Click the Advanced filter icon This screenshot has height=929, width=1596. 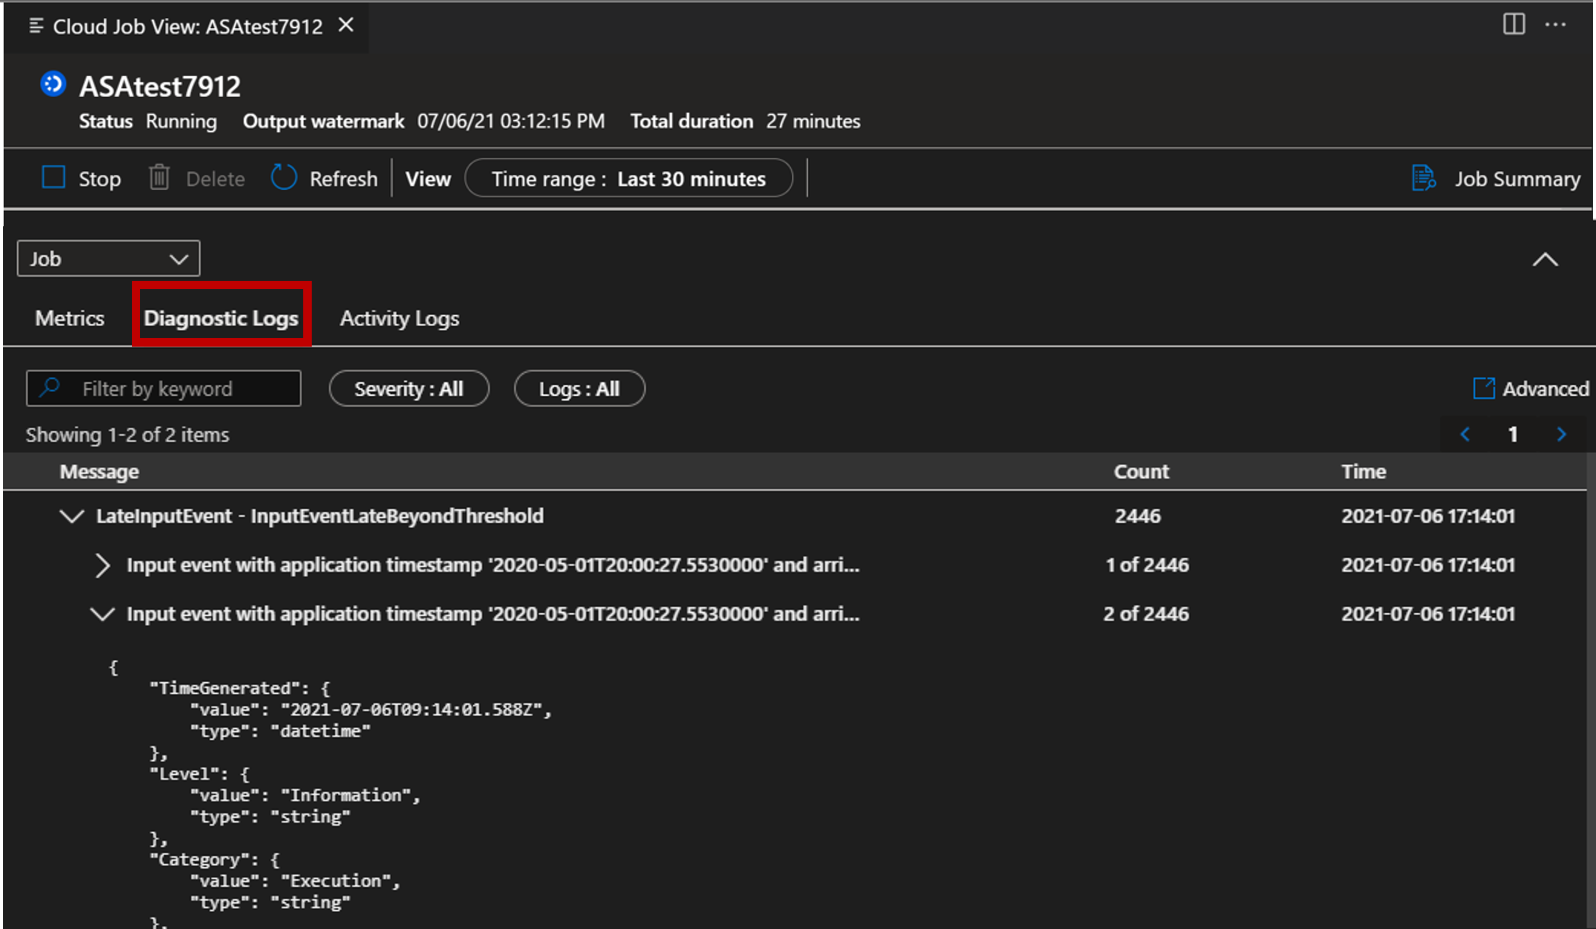1482,388
